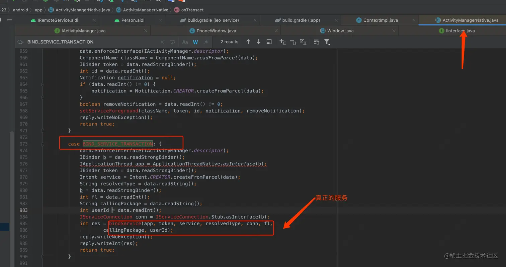
Task: Click 'int id = data.readInt();' line
Action: click(114, 71)
